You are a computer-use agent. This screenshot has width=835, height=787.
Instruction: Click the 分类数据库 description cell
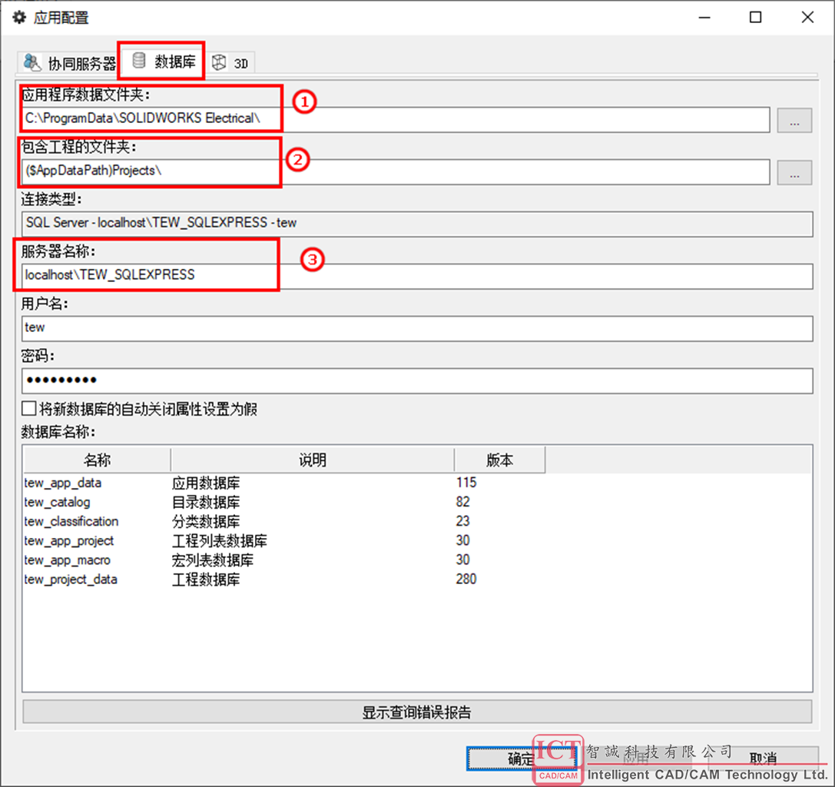(x=206, y=522)
